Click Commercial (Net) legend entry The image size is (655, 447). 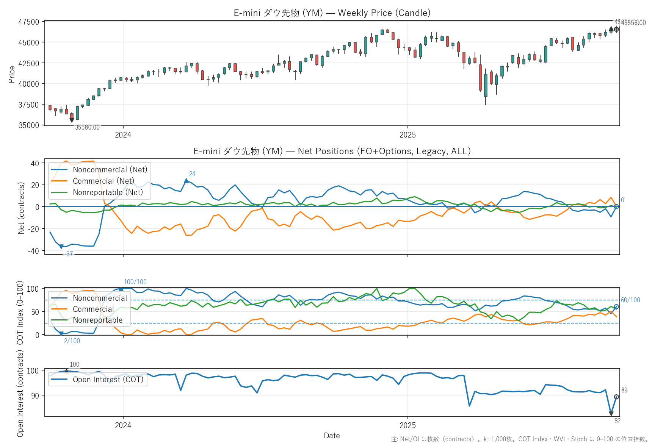(x=103, y=181)
